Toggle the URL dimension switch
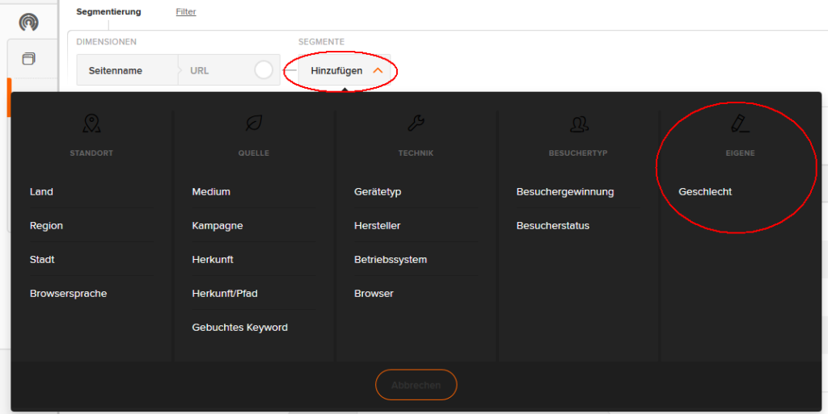Viewport: 828px width, 414px height. tap(264, 70)
